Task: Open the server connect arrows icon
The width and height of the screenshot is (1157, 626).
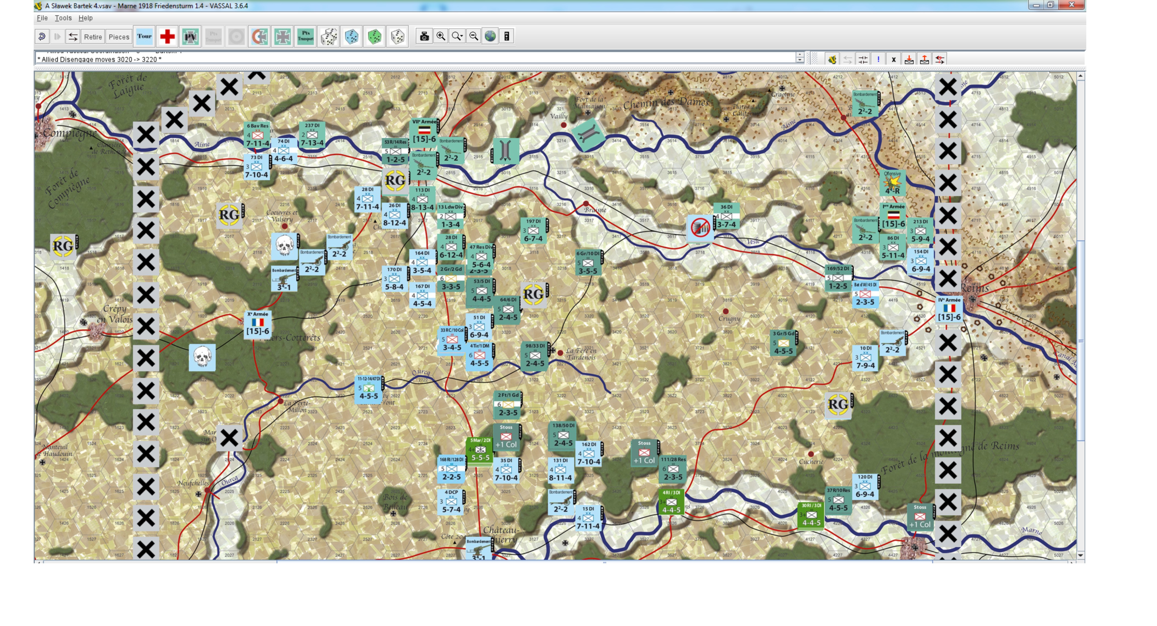Action: (x=73, y=37)
